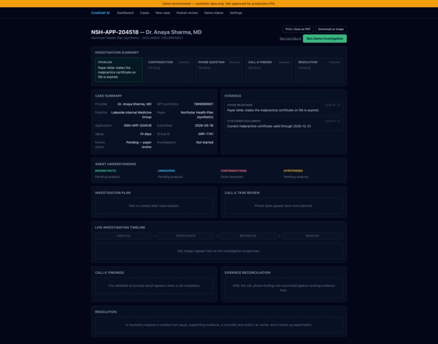Click the Print / Save as PDF button

(298, 29)
